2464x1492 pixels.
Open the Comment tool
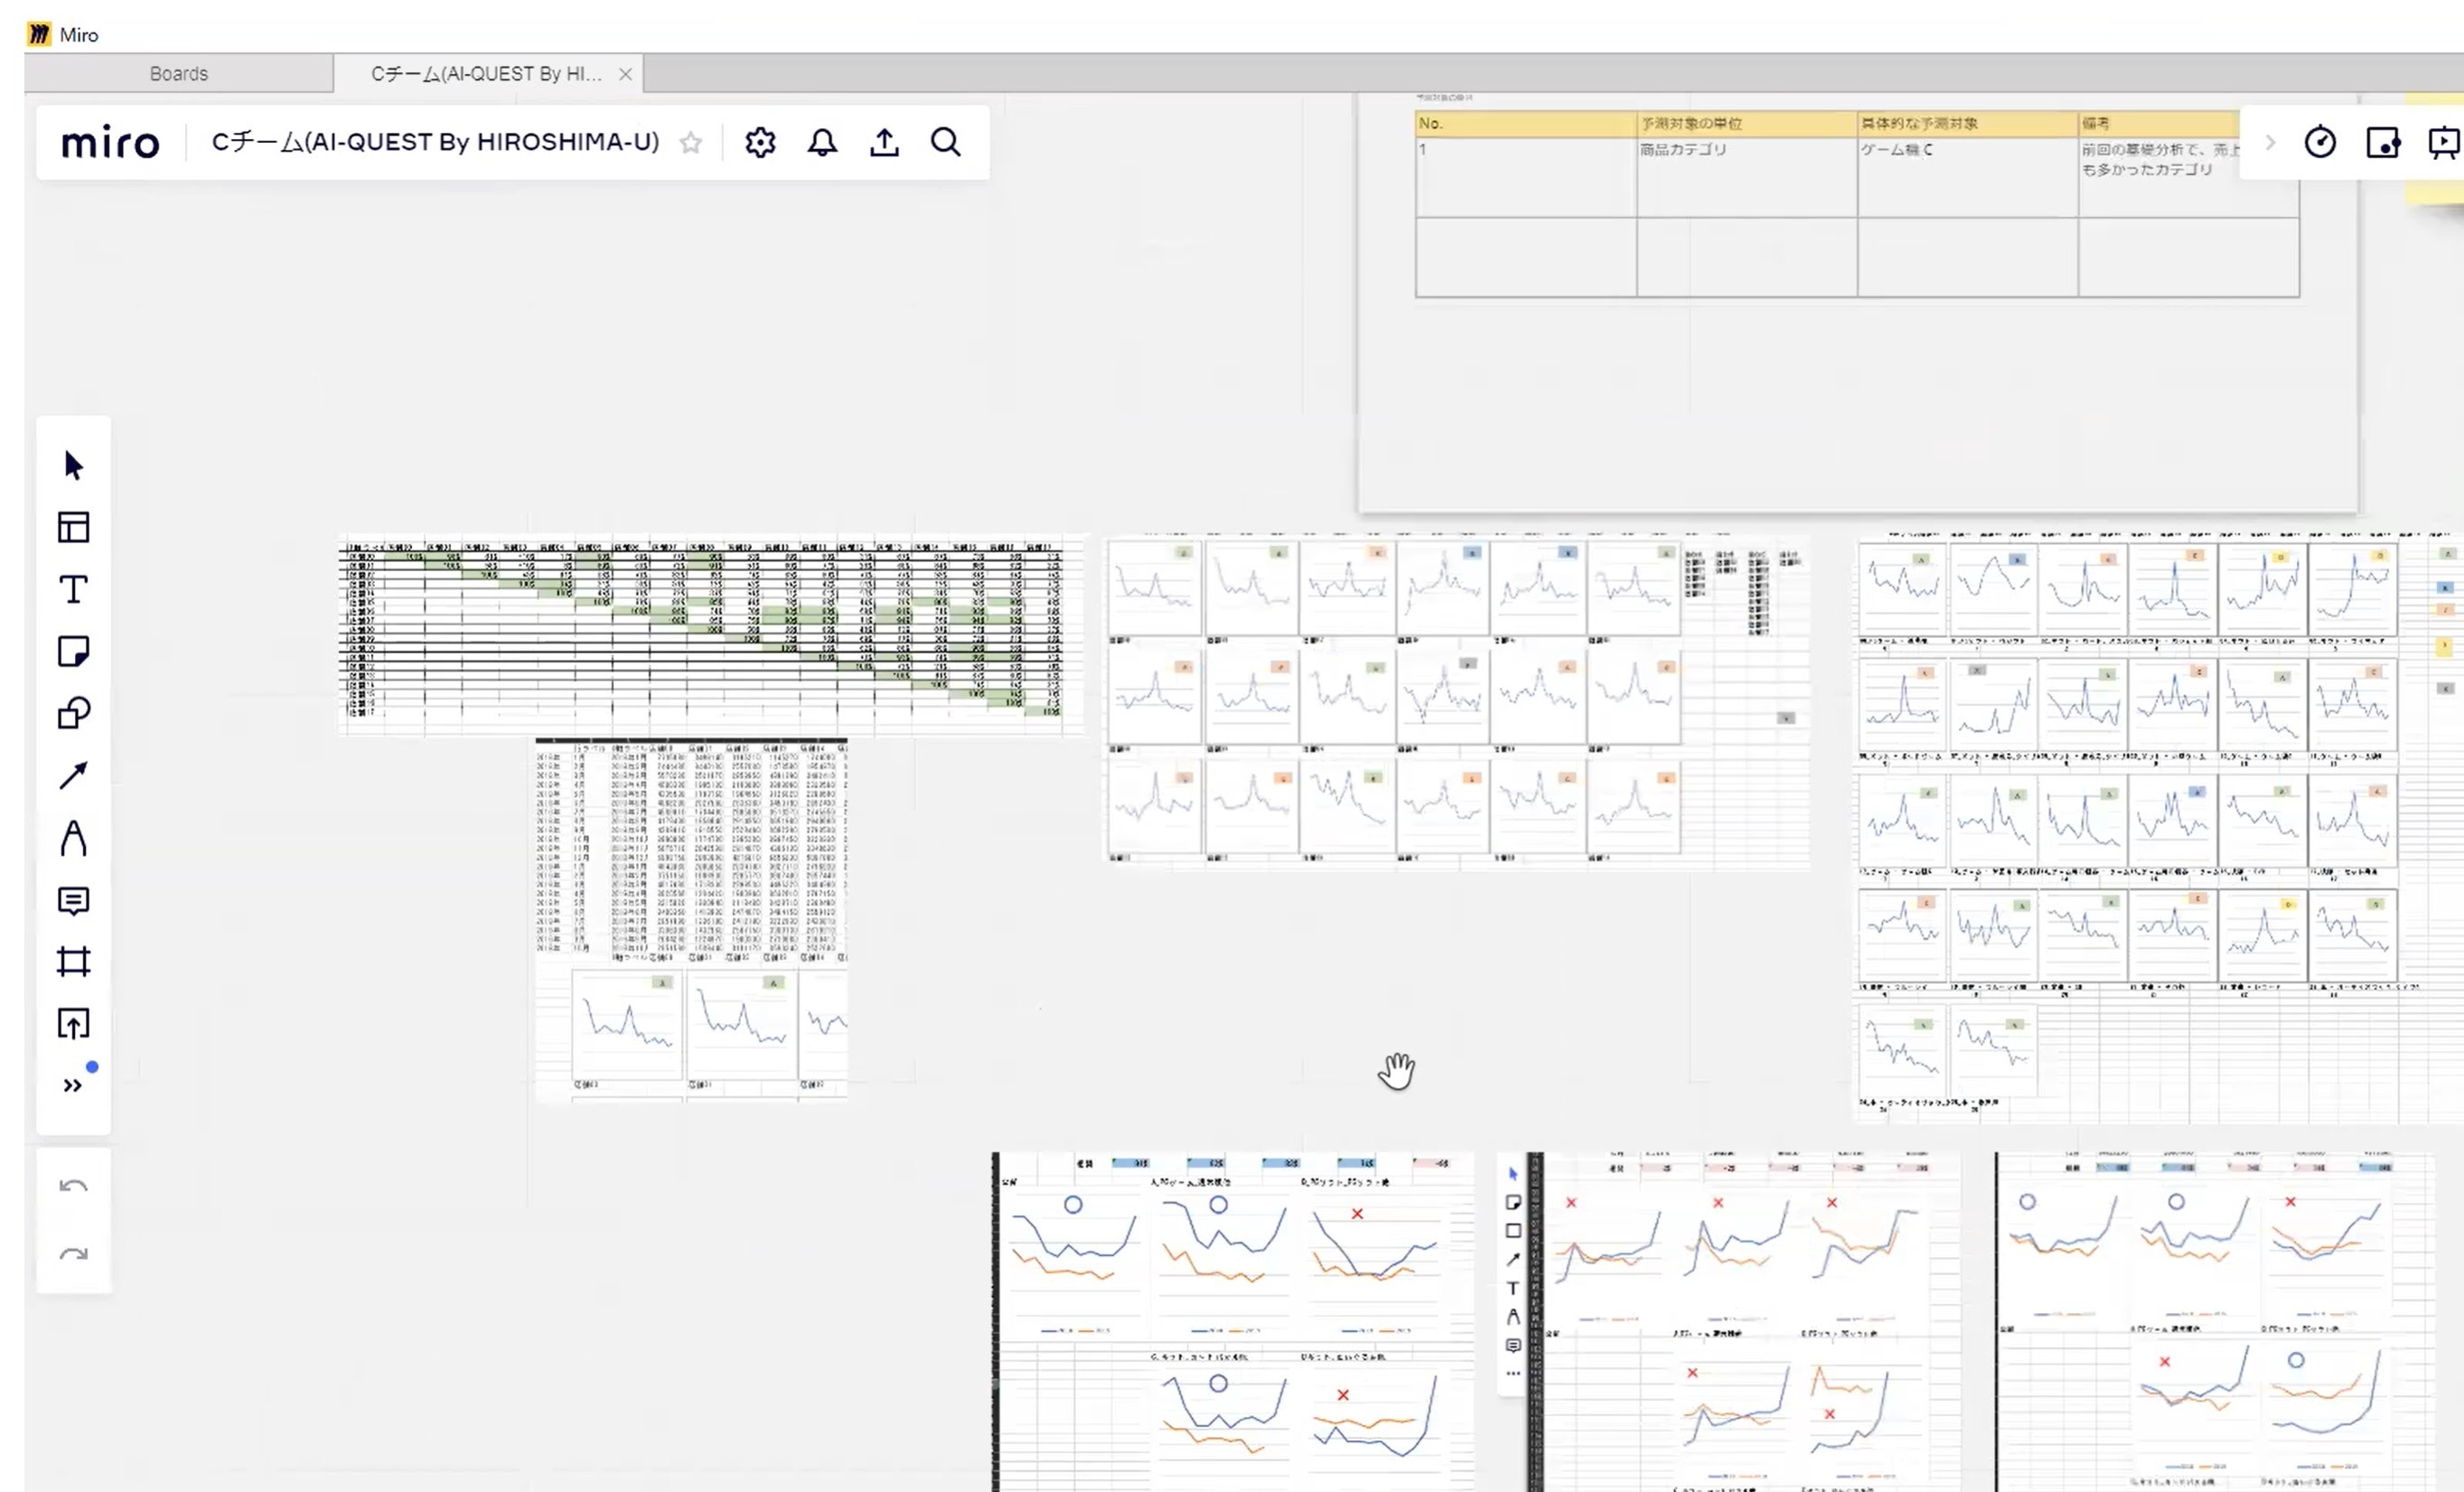(x=73, y=900)
